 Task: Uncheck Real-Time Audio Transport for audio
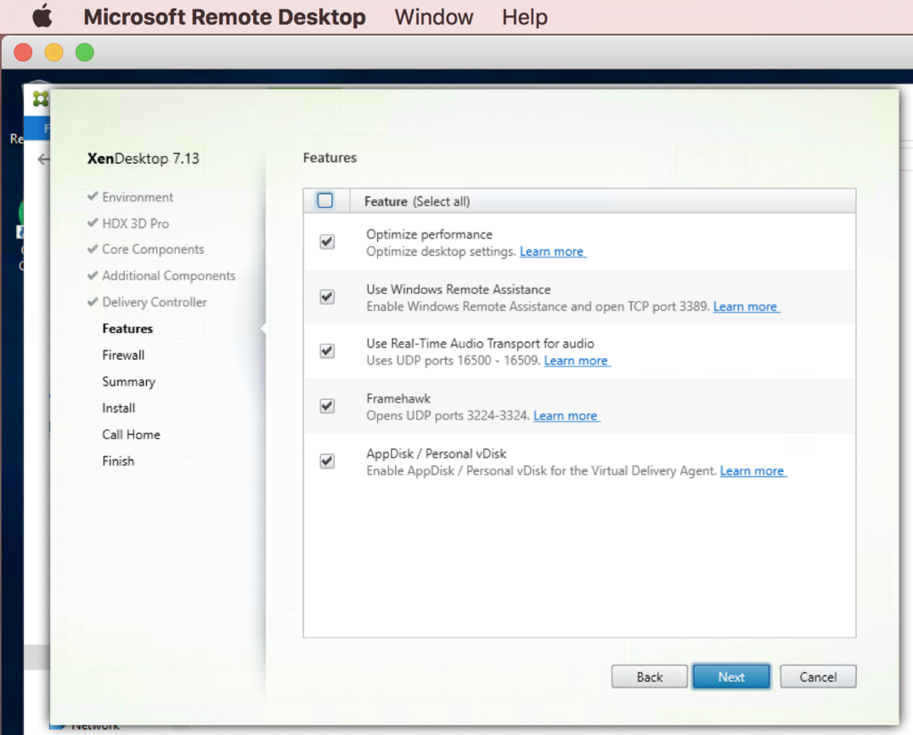pos(327,351)
